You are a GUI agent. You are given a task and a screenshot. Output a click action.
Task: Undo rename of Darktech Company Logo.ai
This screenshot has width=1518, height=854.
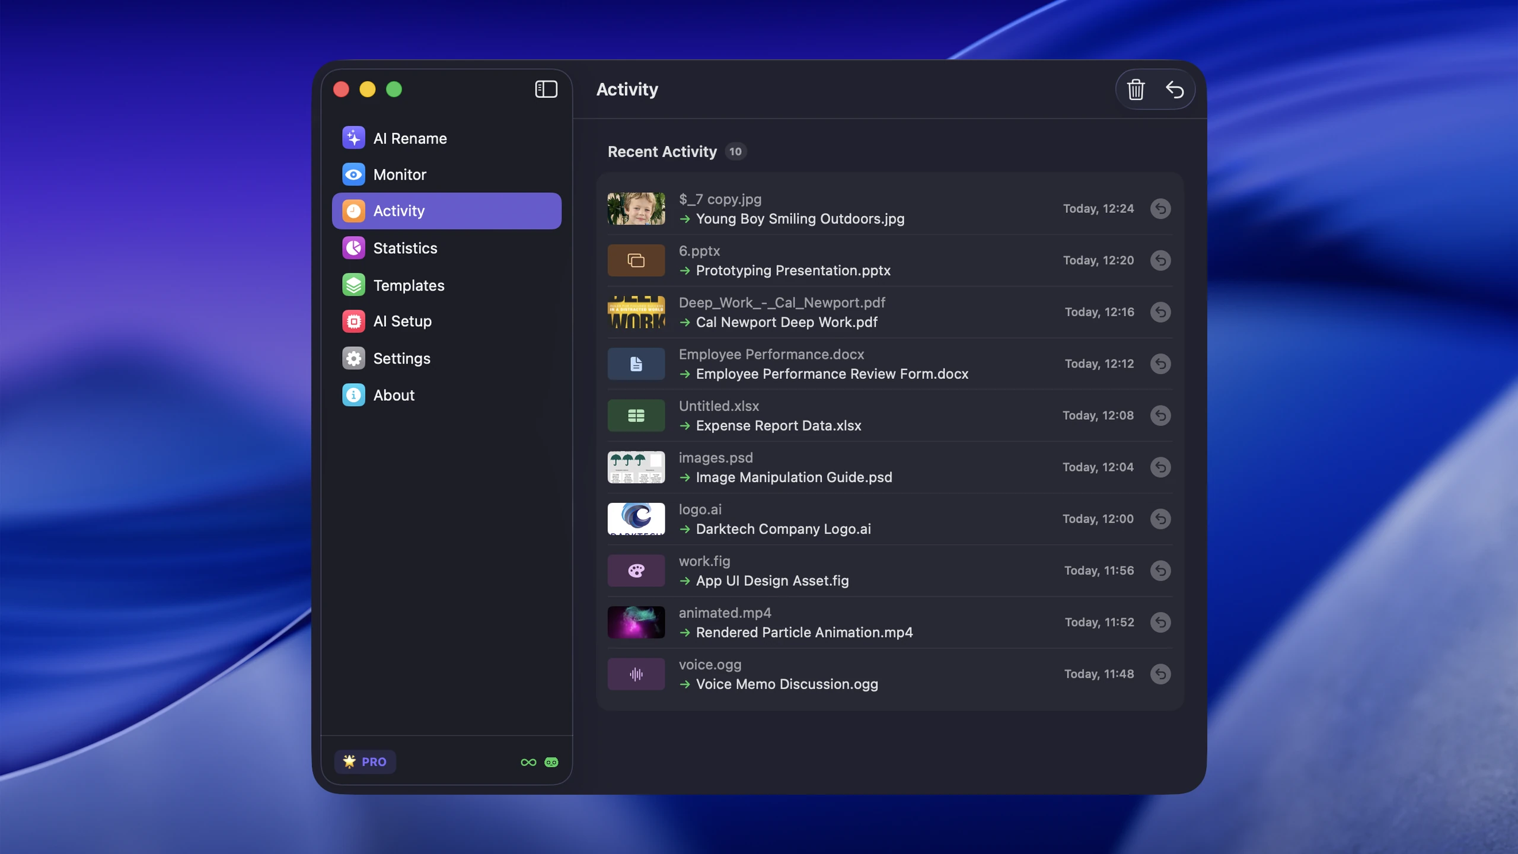click(1160, 519)
